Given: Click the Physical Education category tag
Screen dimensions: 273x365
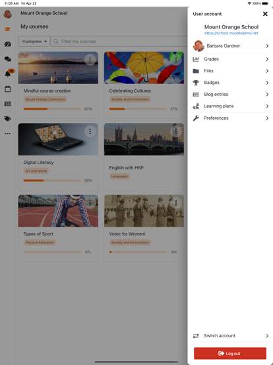Looking at the screenshot, I should click(x=40, y=242).
